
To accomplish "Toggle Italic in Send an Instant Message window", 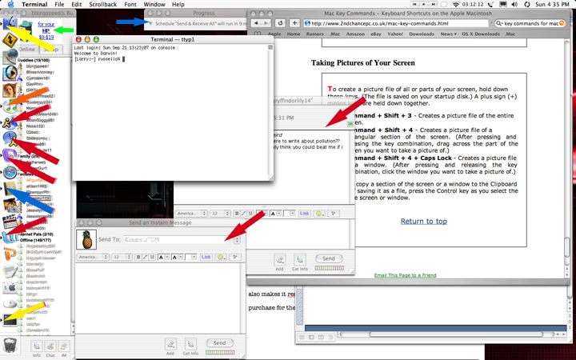I will tap(145, 257).
